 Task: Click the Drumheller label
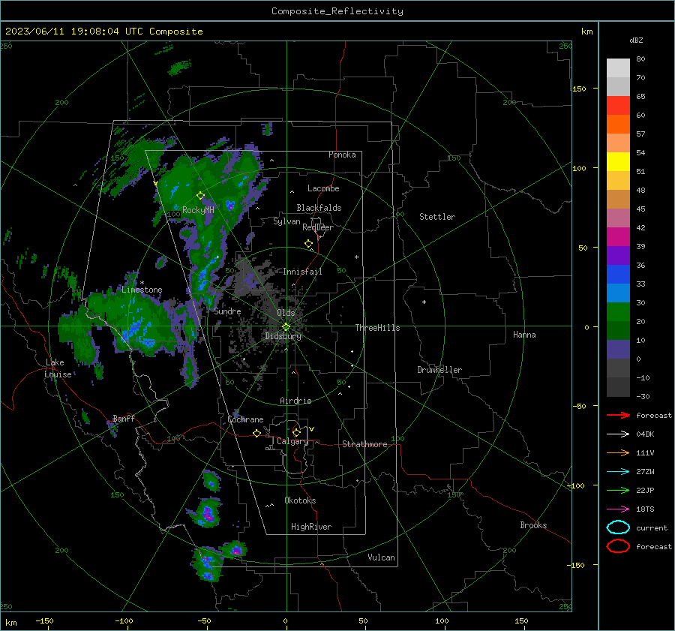coord(439,370)
